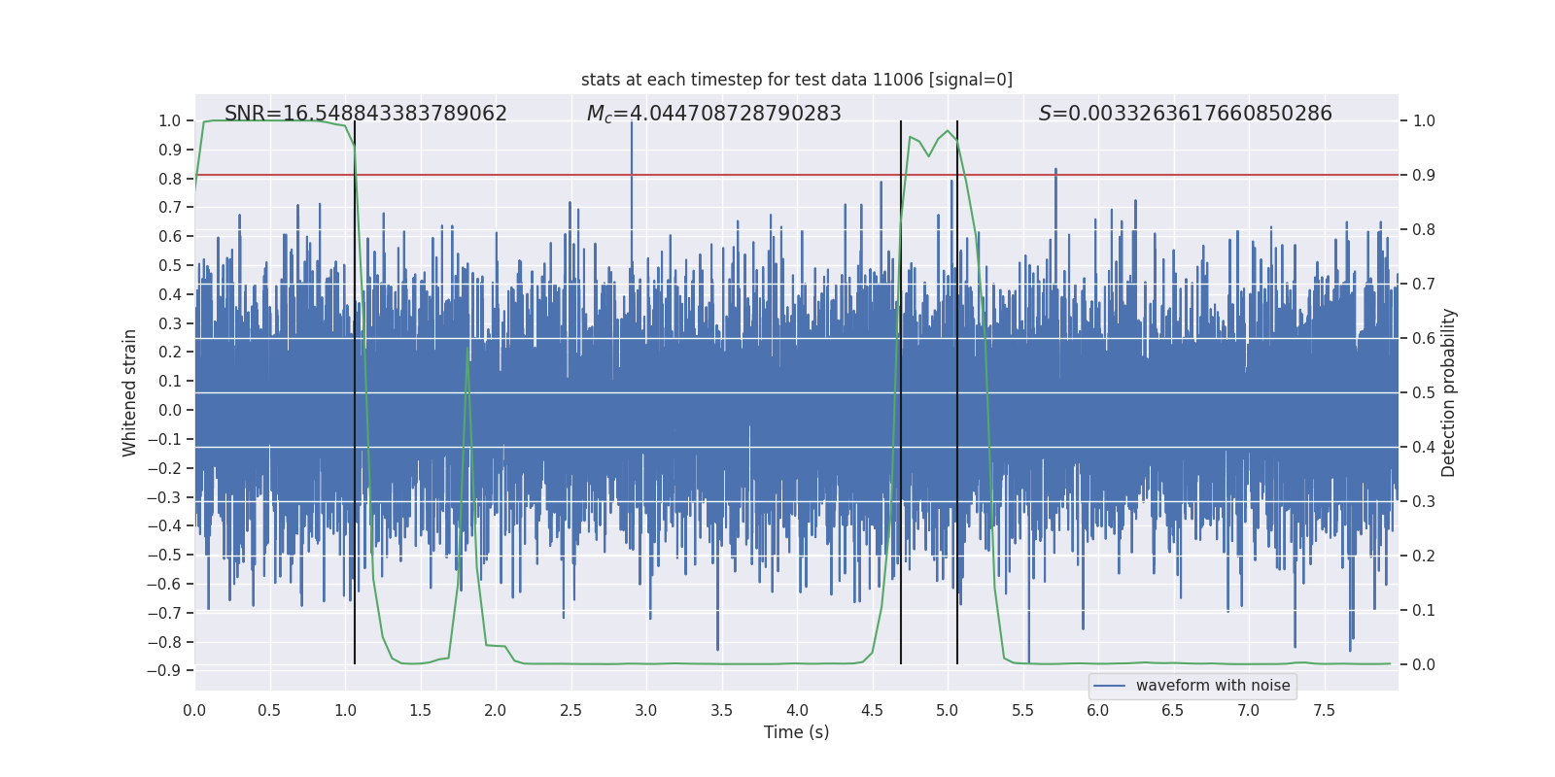Click the 4.0 tick label on time axis
This screenshot has height=777, width=1555.
pyautogui.click(x=797, y=711)
